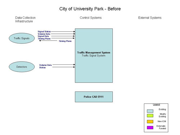Select the Police CAD E911 box
180x135 pixels.
[x=94, y=97]
